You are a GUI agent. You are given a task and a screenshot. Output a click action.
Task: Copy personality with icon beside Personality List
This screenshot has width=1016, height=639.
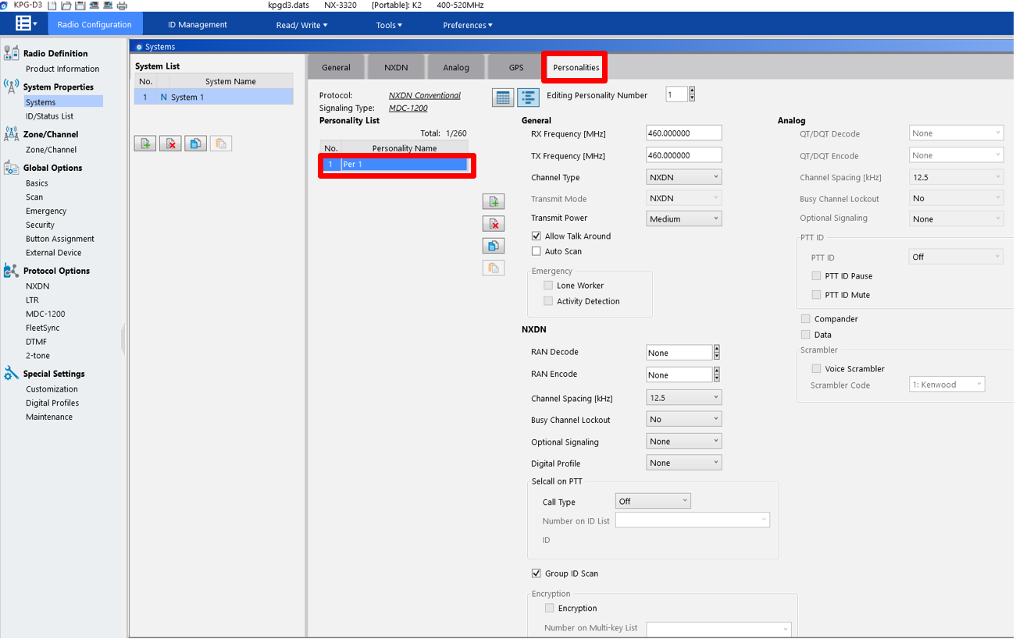(x=494, y=246)
